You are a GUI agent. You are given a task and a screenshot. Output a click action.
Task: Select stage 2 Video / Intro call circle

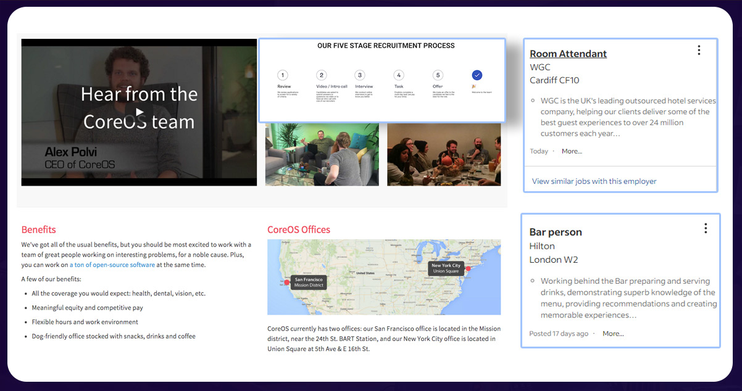pos(321,75)
